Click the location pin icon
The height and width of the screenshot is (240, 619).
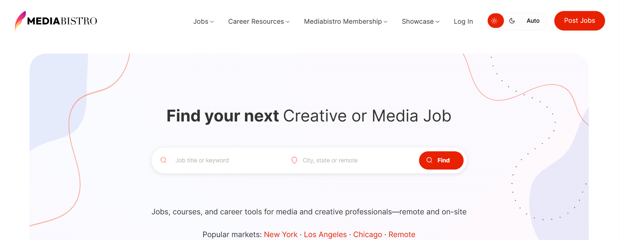294,160
